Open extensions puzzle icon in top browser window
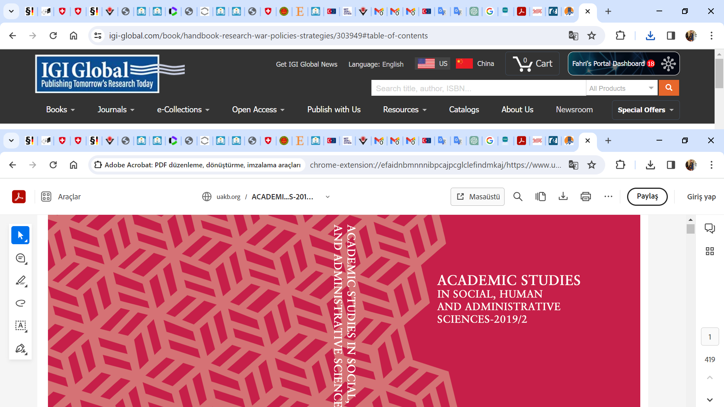The image size is (724, 407). click(620, 36)
